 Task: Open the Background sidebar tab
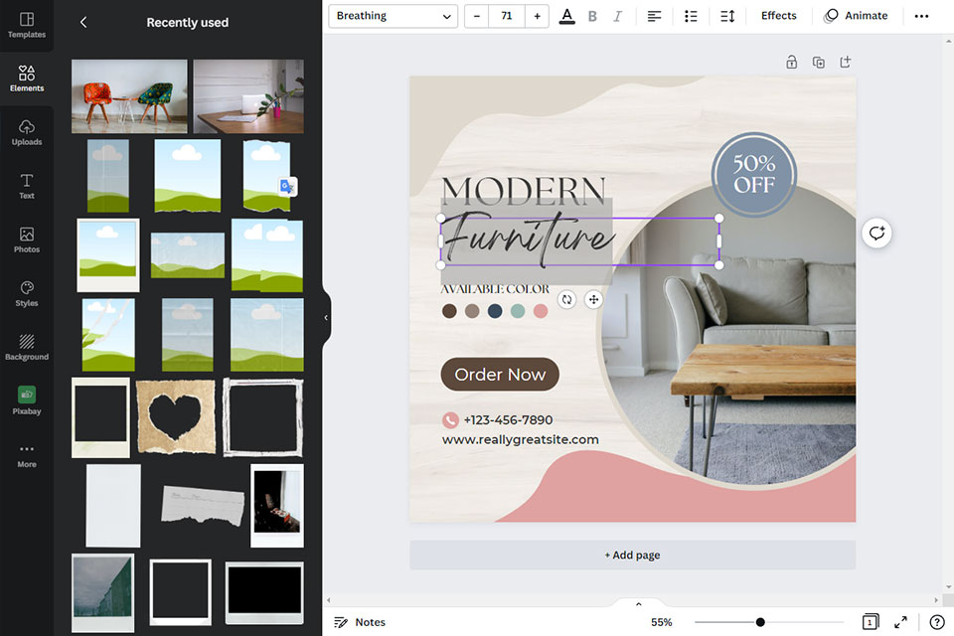click(27, 347)
